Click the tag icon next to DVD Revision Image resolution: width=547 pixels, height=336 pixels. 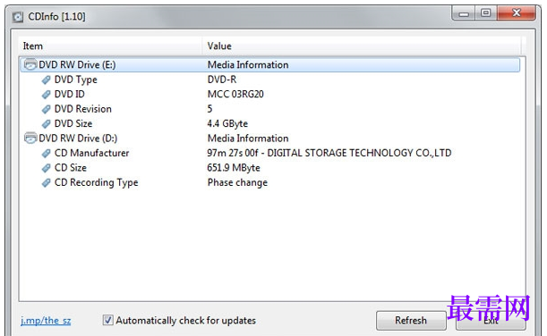(x=46, y=109)
